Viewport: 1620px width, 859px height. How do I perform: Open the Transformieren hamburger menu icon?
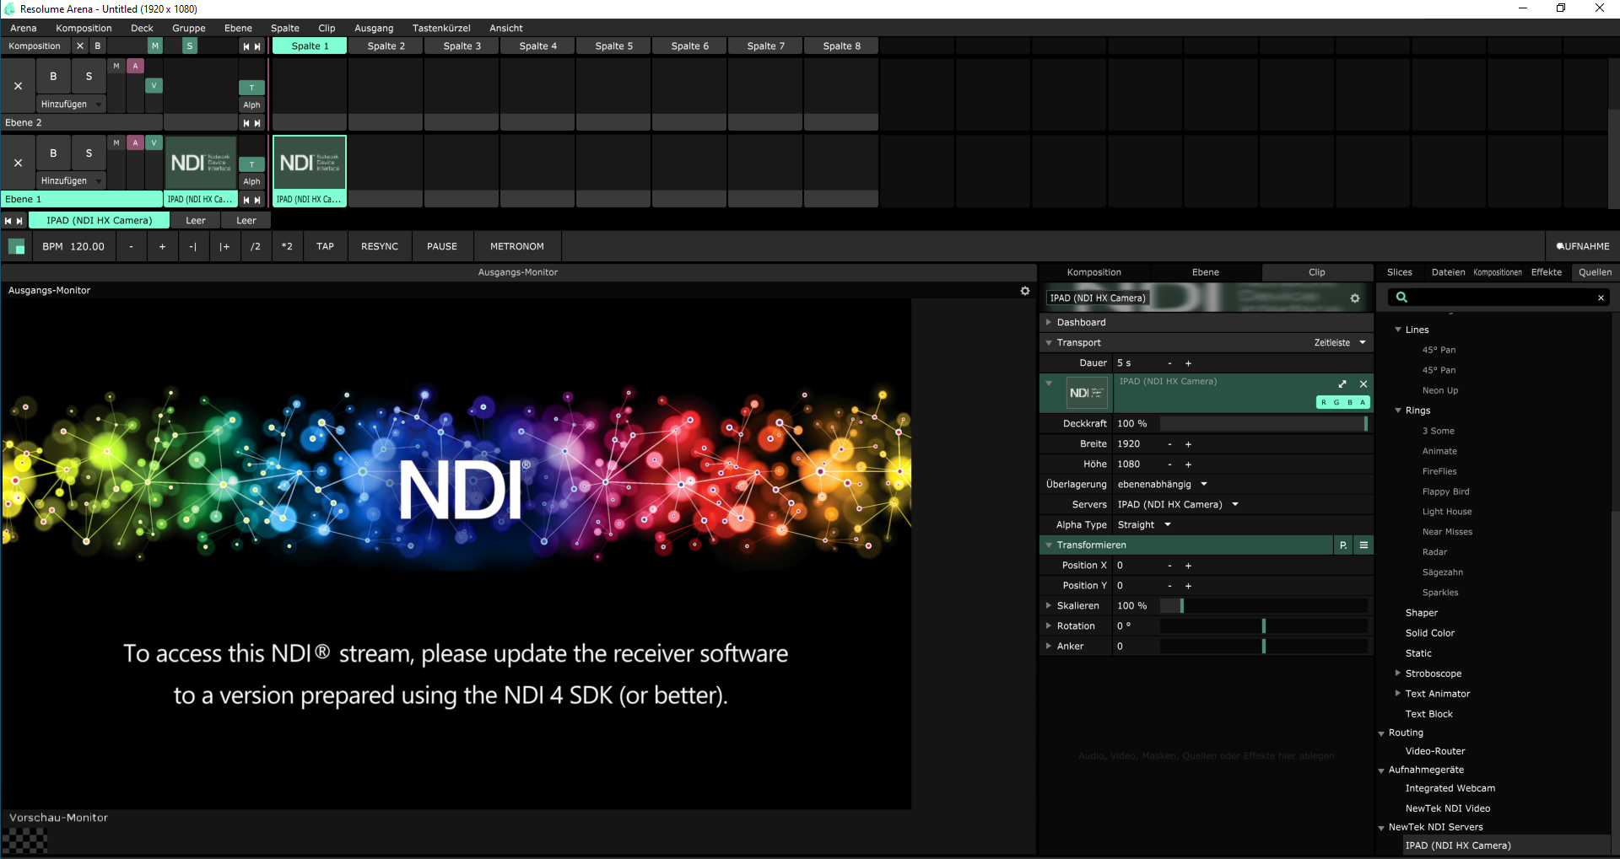tap(1363, 545)
